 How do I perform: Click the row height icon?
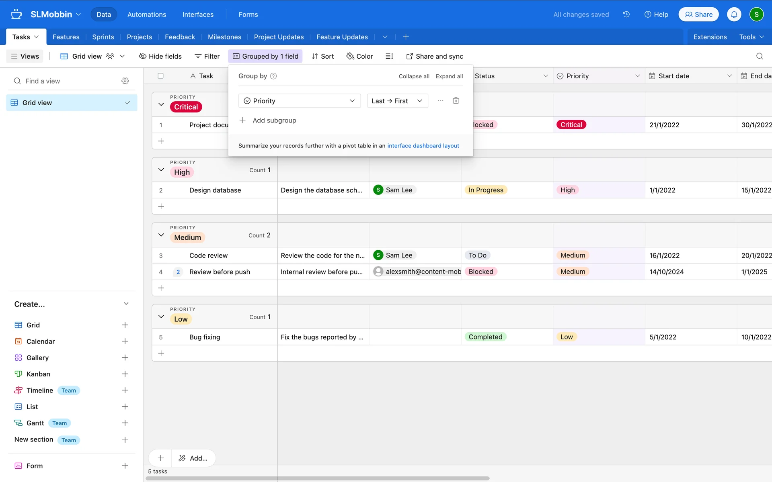[389, 56]
